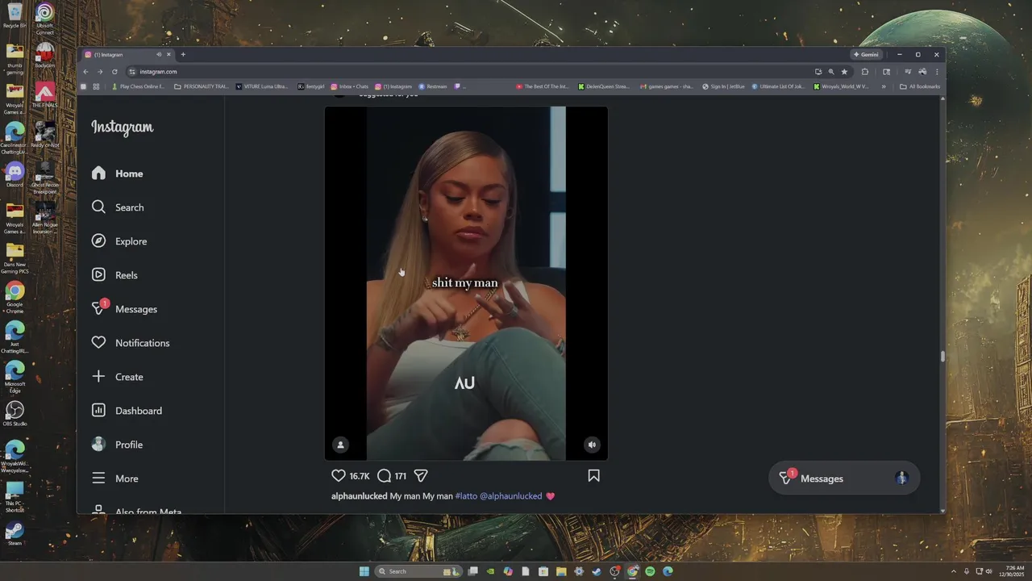Mute the Instagram tab's audio indicator
This screenshot has width=1032, height=581.
coord(159,55)
